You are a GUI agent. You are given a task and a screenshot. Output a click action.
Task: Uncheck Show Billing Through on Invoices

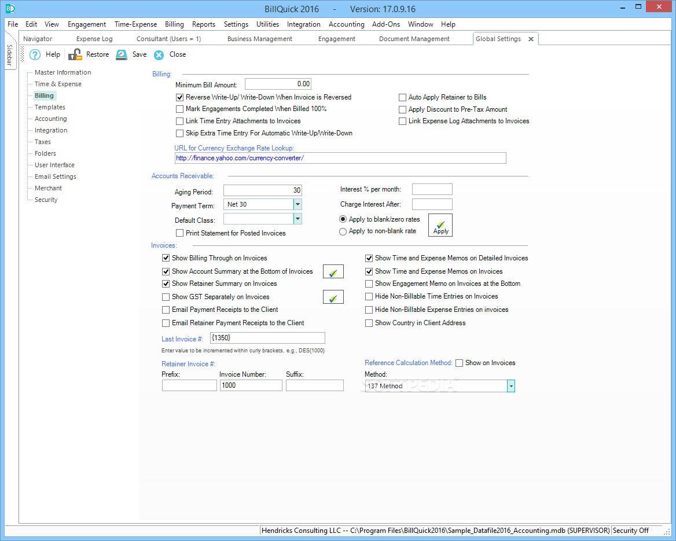[166, 258]
